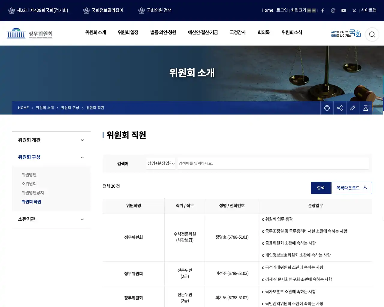Click the 로그인 link

tap(282, 10)
